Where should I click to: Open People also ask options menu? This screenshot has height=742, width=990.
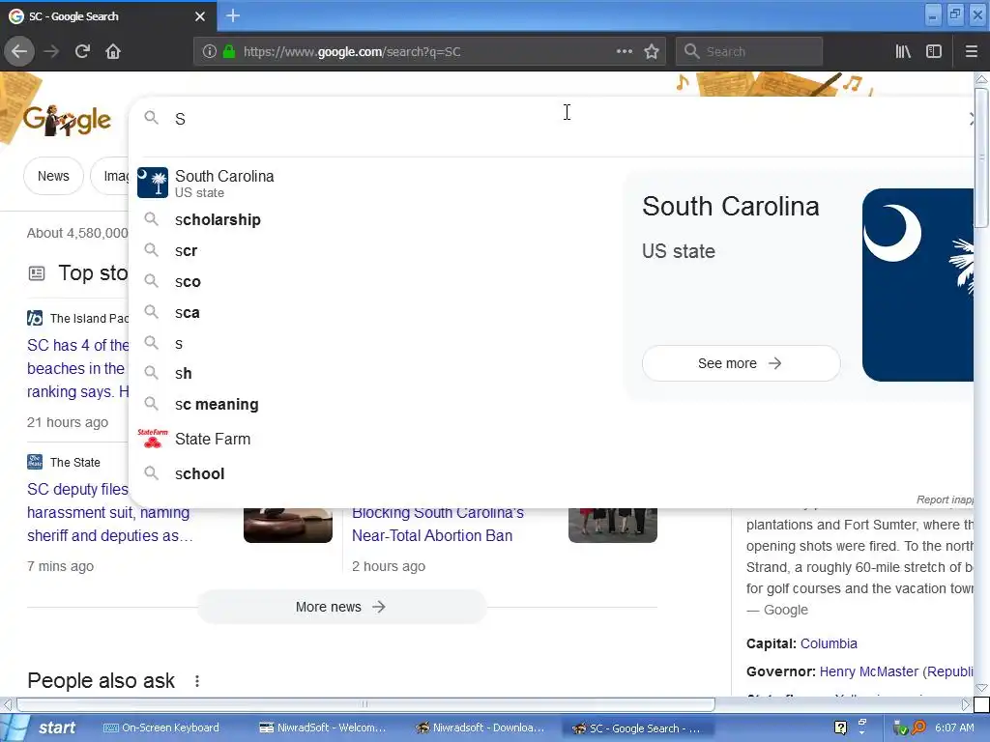click(197, 681)
